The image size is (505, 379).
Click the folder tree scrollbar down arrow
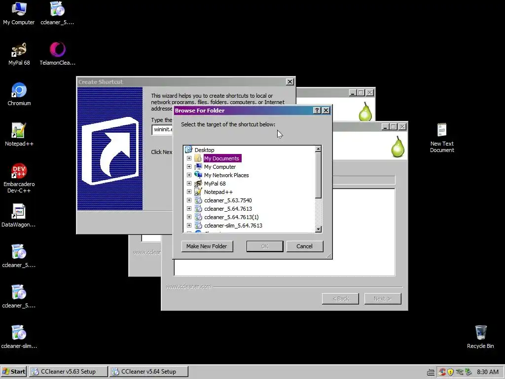click(x=318, y=229)
